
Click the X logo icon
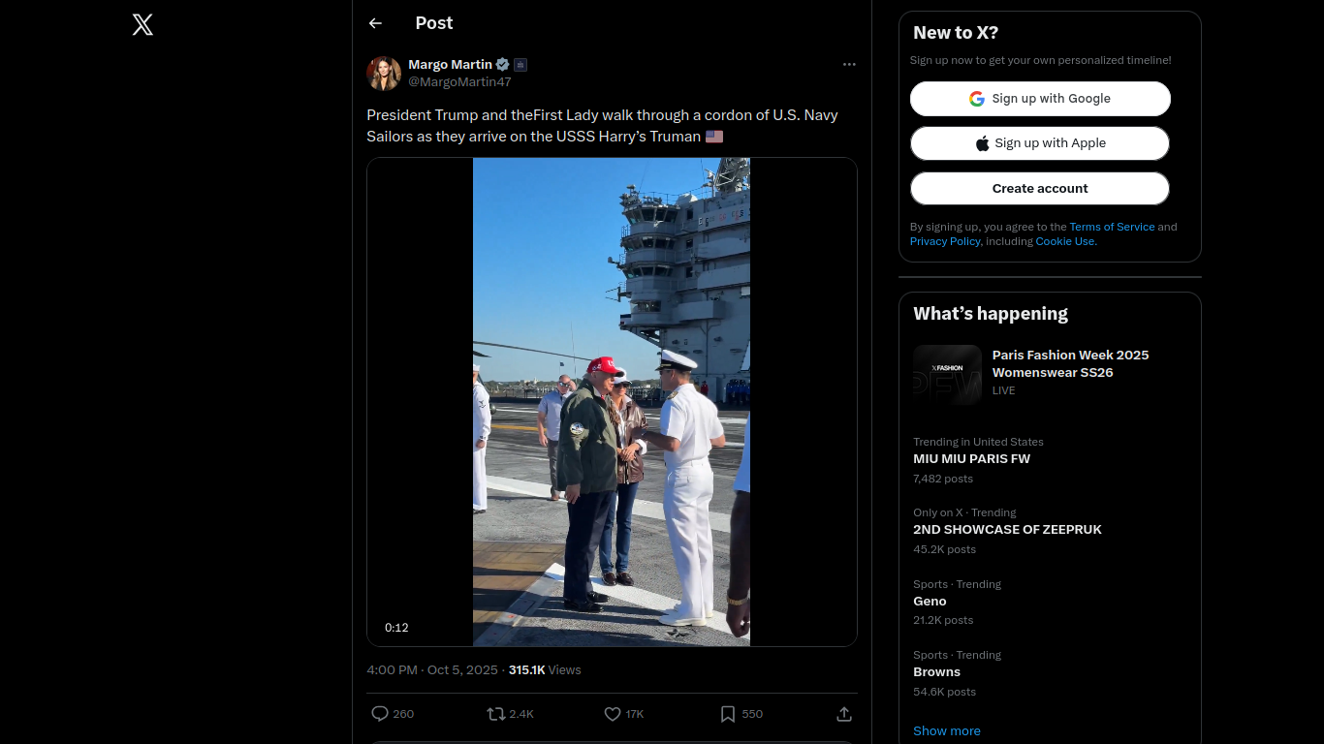tap(142, 25)
